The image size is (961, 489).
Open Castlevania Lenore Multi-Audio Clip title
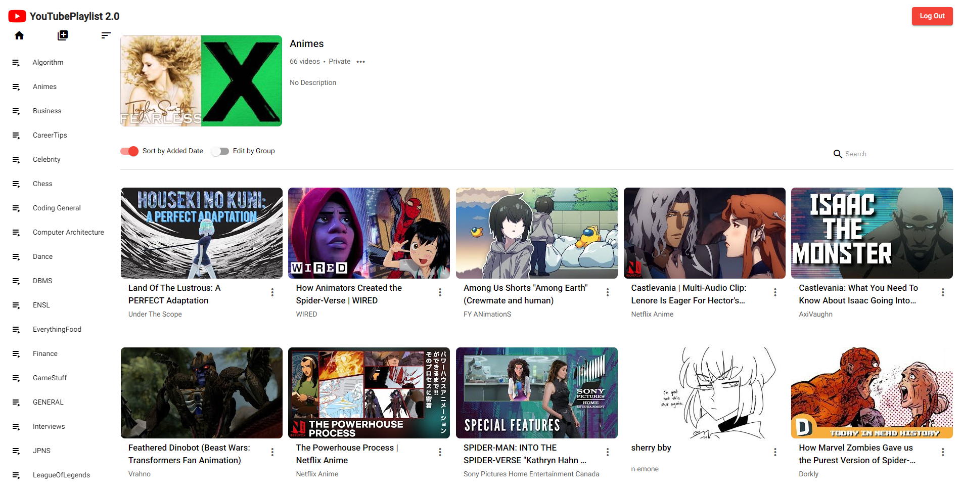tap(689, 294)
